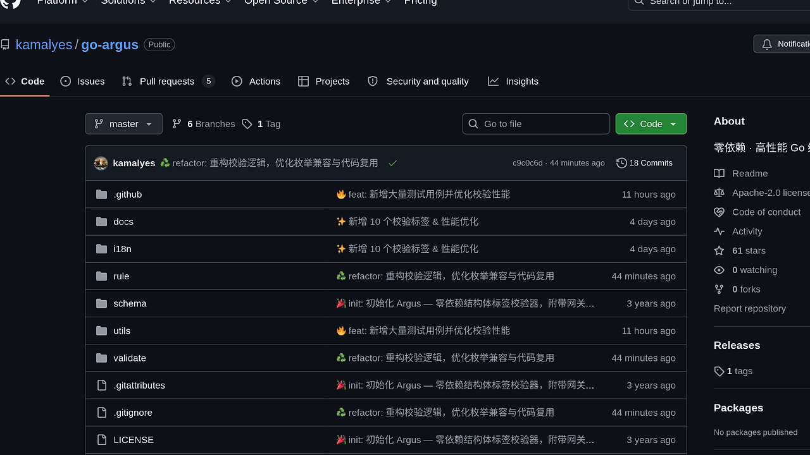The image size is (810, 455).
Task: Focus the Search or jump to field
Action: (719, 3)
